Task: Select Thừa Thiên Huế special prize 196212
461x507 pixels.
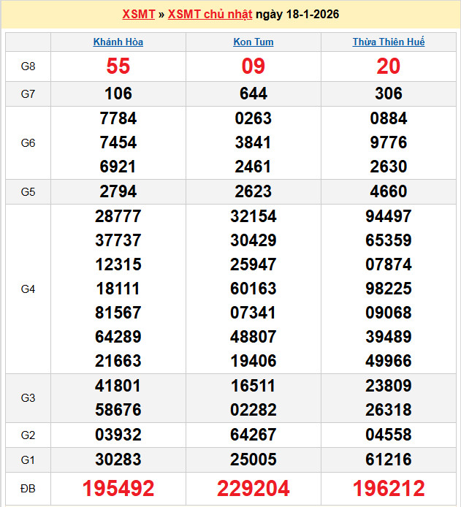Action: click(x=388, y=489)
